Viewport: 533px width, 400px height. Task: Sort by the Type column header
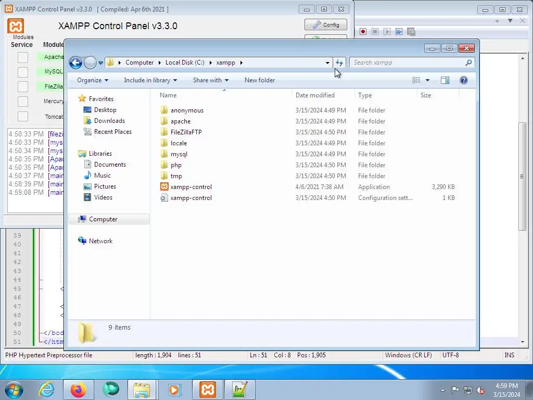386,95
